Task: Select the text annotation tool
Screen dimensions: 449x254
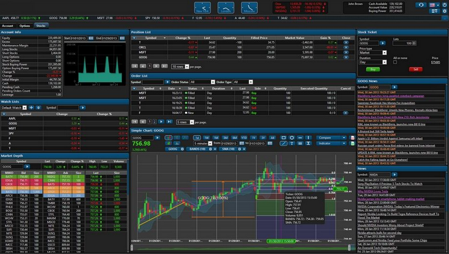Action: click(292, 143)
